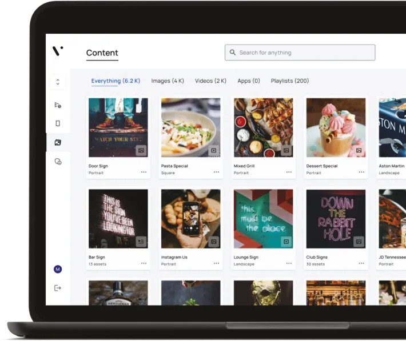Open the last sidebar icon under Content

58,162
